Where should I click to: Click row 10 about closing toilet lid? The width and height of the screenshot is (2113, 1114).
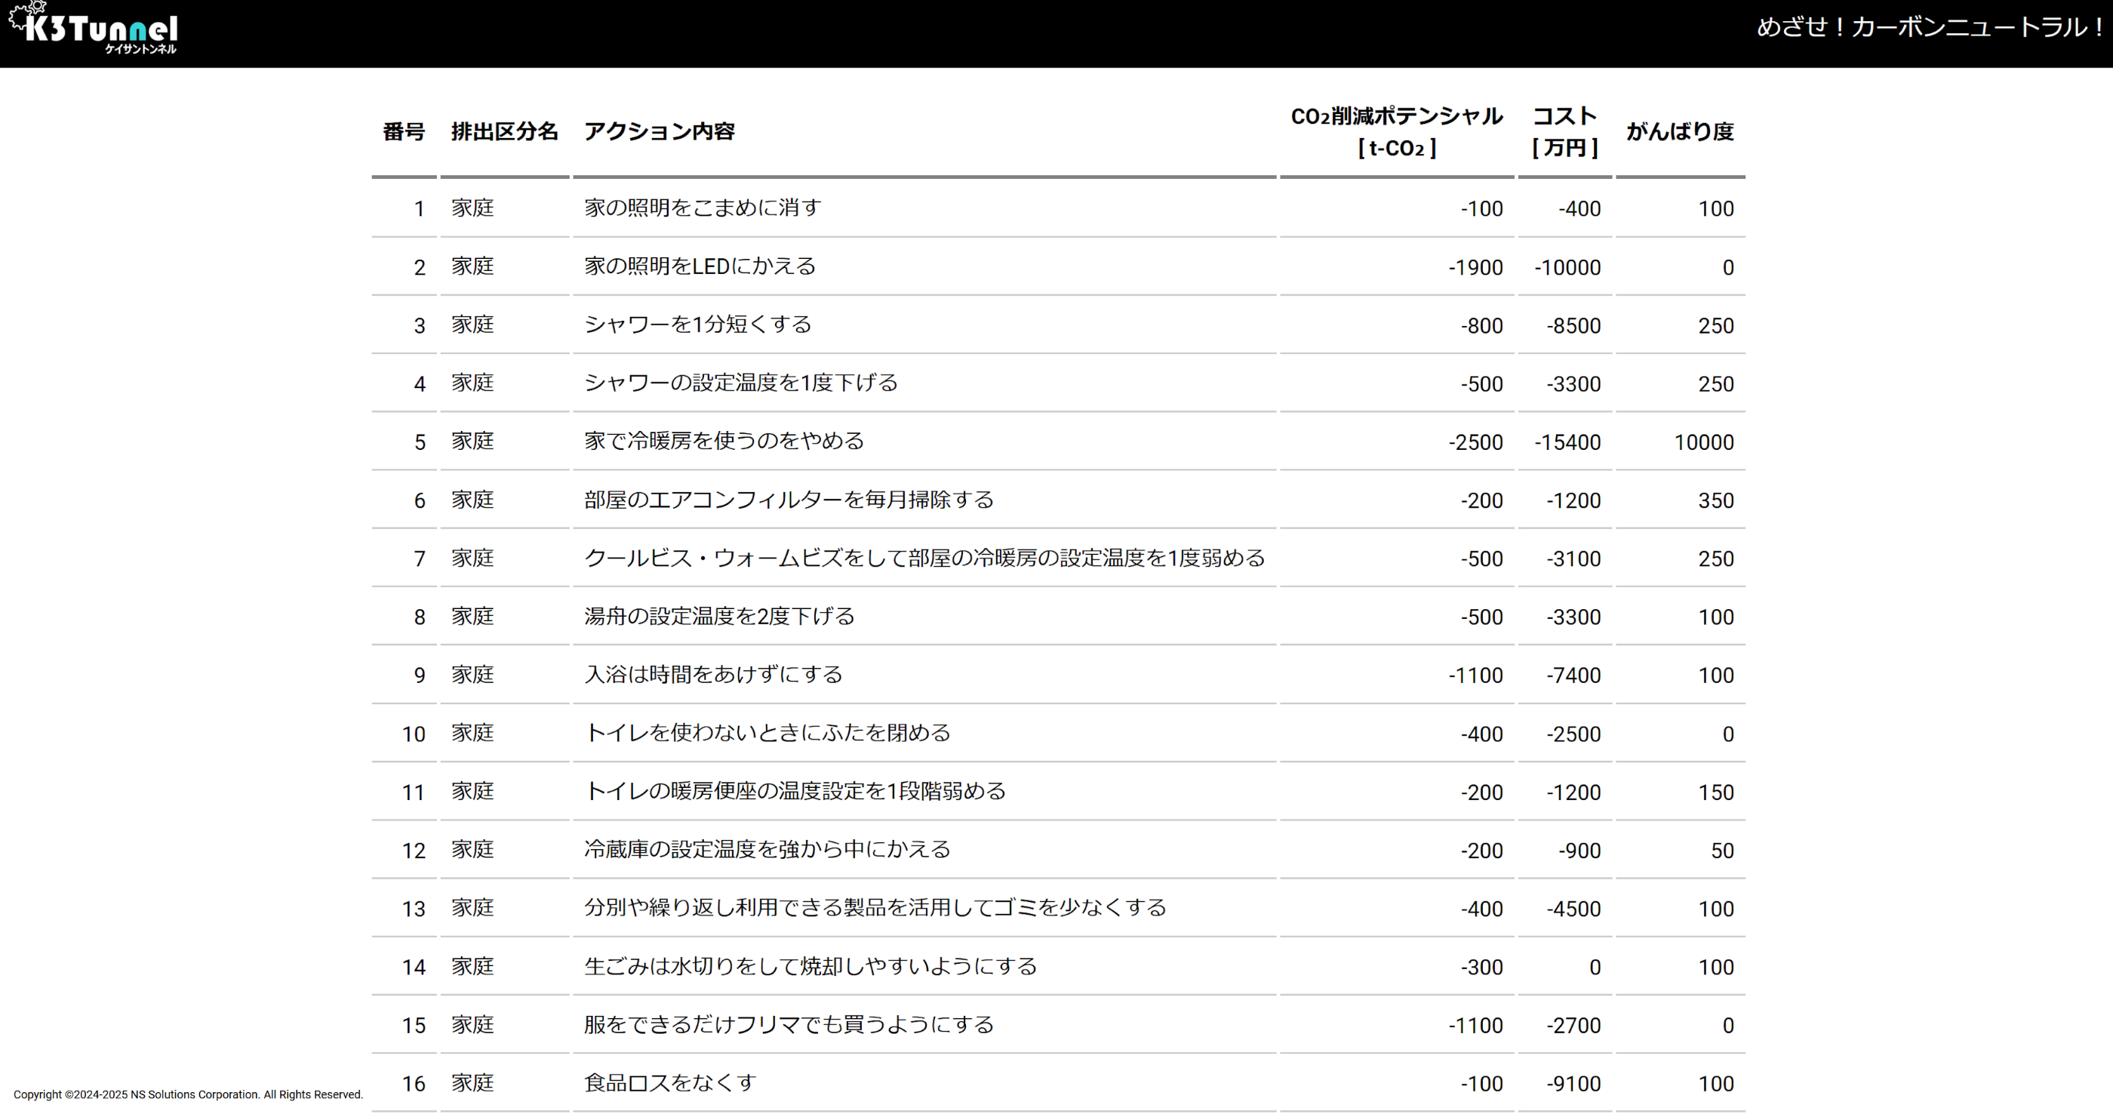[x=767, y=733]
